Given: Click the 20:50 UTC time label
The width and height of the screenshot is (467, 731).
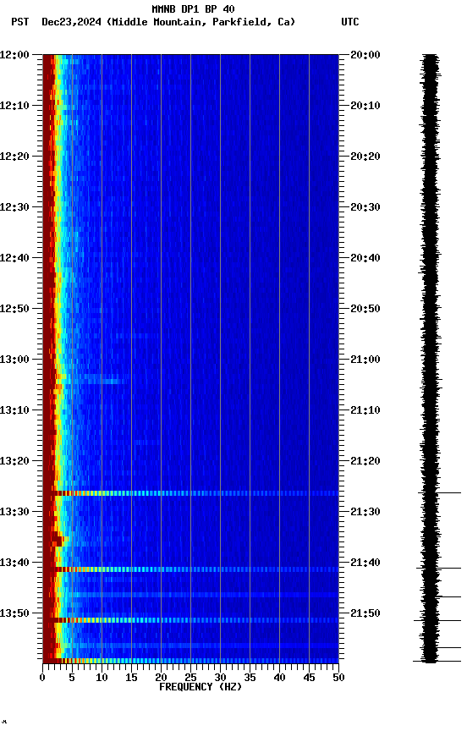Looking at the screenshot, I should 365,309.
